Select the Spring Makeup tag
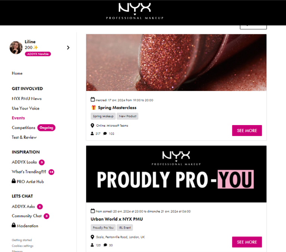 [103, 116]
